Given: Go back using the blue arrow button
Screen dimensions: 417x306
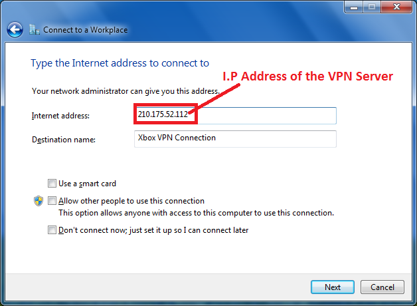Looking at the screenshot, I should click(15, 29).
